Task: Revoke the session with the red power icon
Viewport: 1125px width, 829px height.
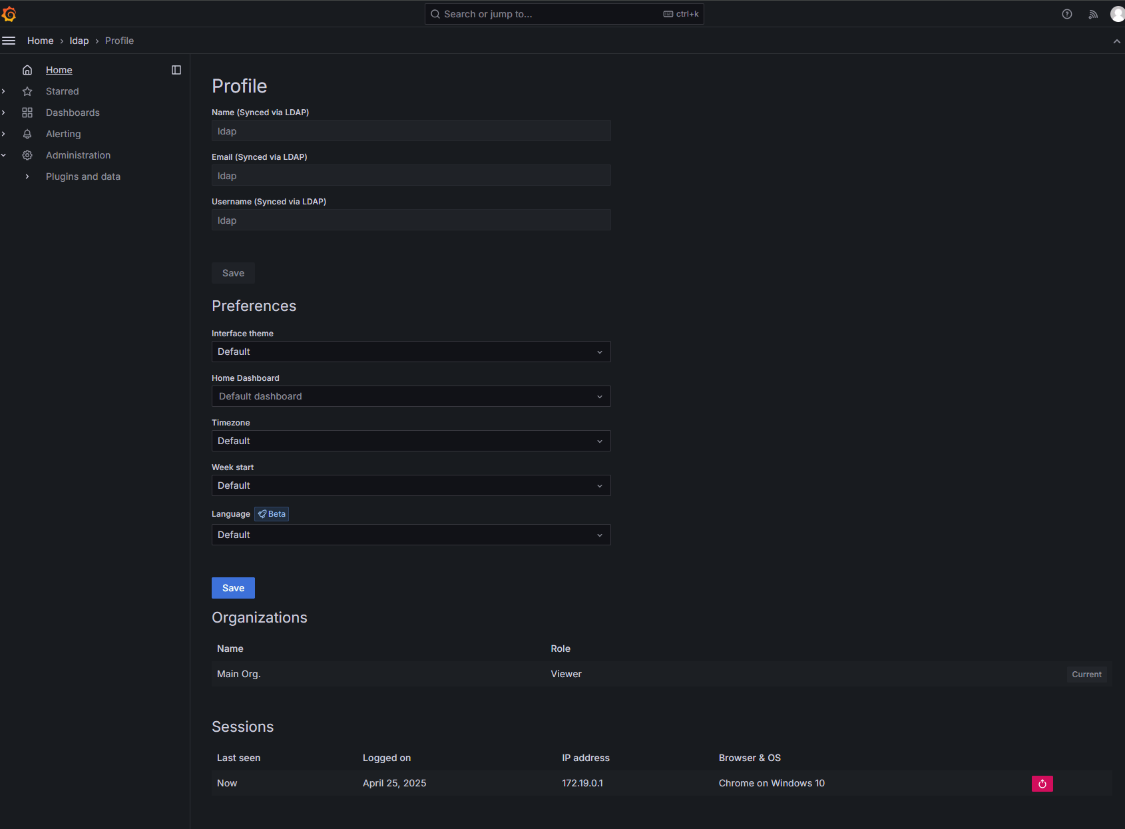Action: [x=1042, y=784]
